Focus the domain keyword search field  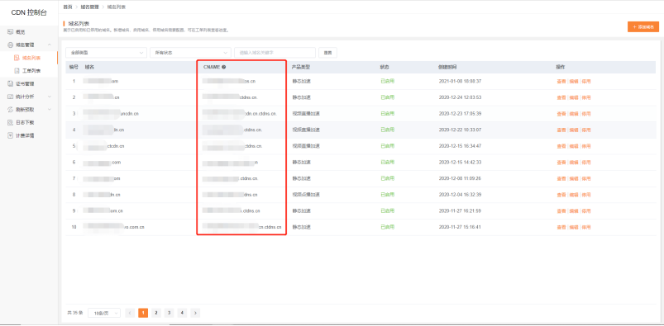[275, 53]
